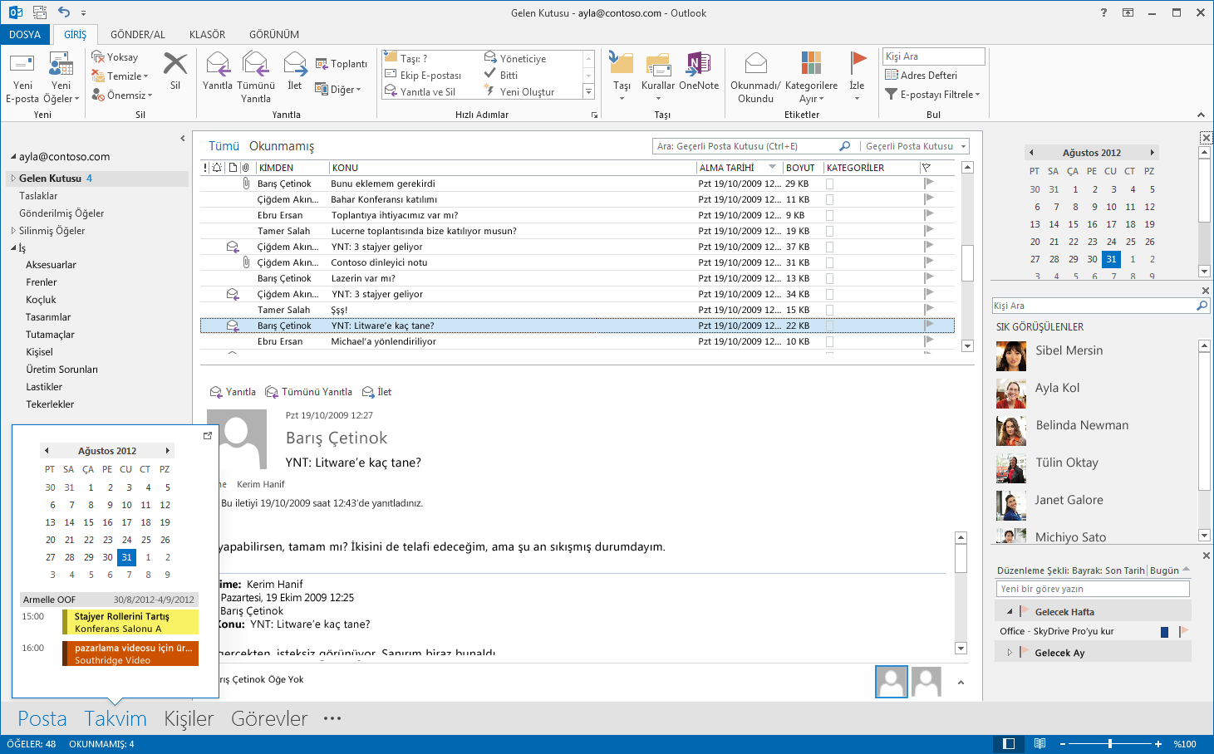Flag the 'Michael'a yönlendiriliyor' message
1214x754 pixels.
[928, 340]
